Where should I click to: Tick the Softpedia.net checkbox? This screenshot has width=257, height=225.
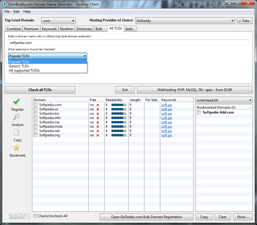tap(36, 131)
